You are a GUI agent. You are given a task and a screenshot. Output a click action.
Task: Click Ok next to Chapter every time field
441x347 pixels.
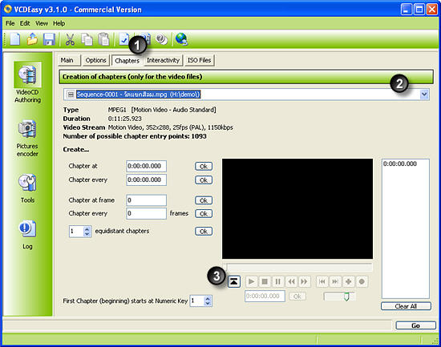[204, 180]
